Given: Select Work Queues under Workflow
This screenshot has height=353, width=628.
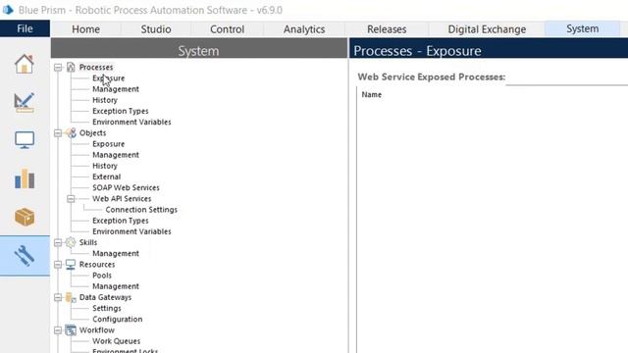Looking at the screenshot, I should tap(116, 341).
